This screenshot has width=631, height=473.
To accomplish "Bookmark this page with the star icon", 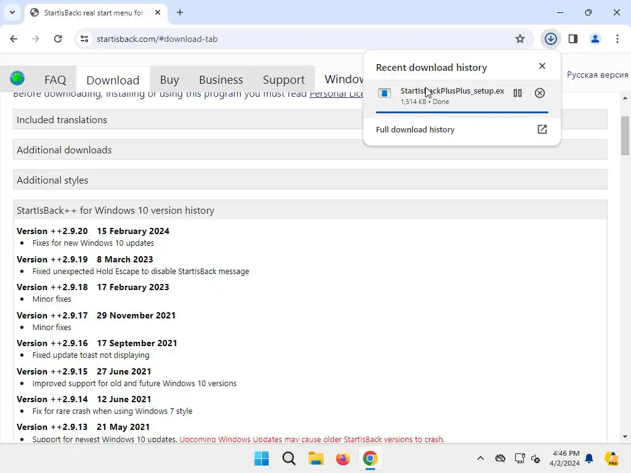I will [x=520, y=39].
